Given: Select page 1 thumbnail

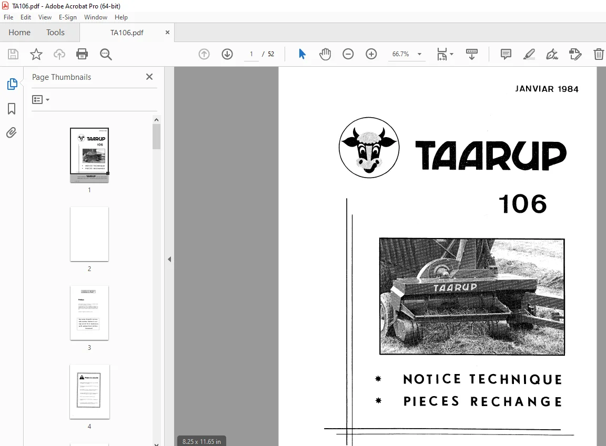Looking at the screenshot, I should pos(89,155).
